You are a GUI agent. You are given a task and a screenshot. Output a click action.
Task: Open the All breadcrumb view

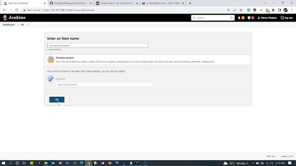point(22,24)
